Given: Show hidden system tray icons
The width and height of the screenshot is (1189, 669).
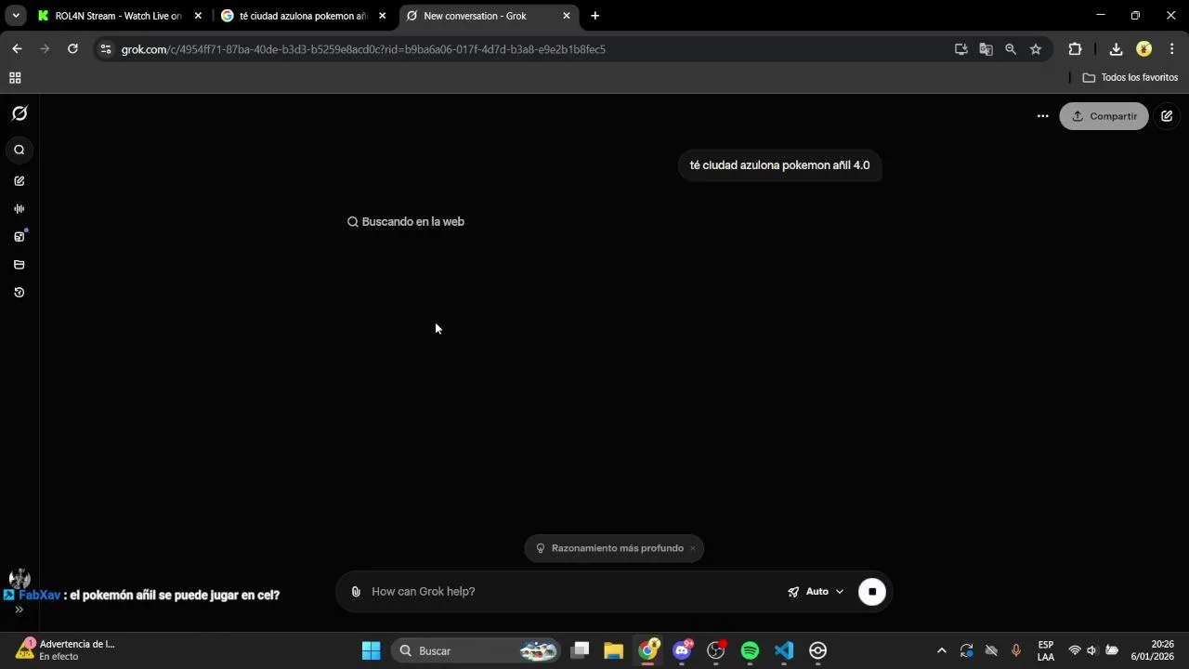Looking at the screenshot, I should tap(941, 650).
